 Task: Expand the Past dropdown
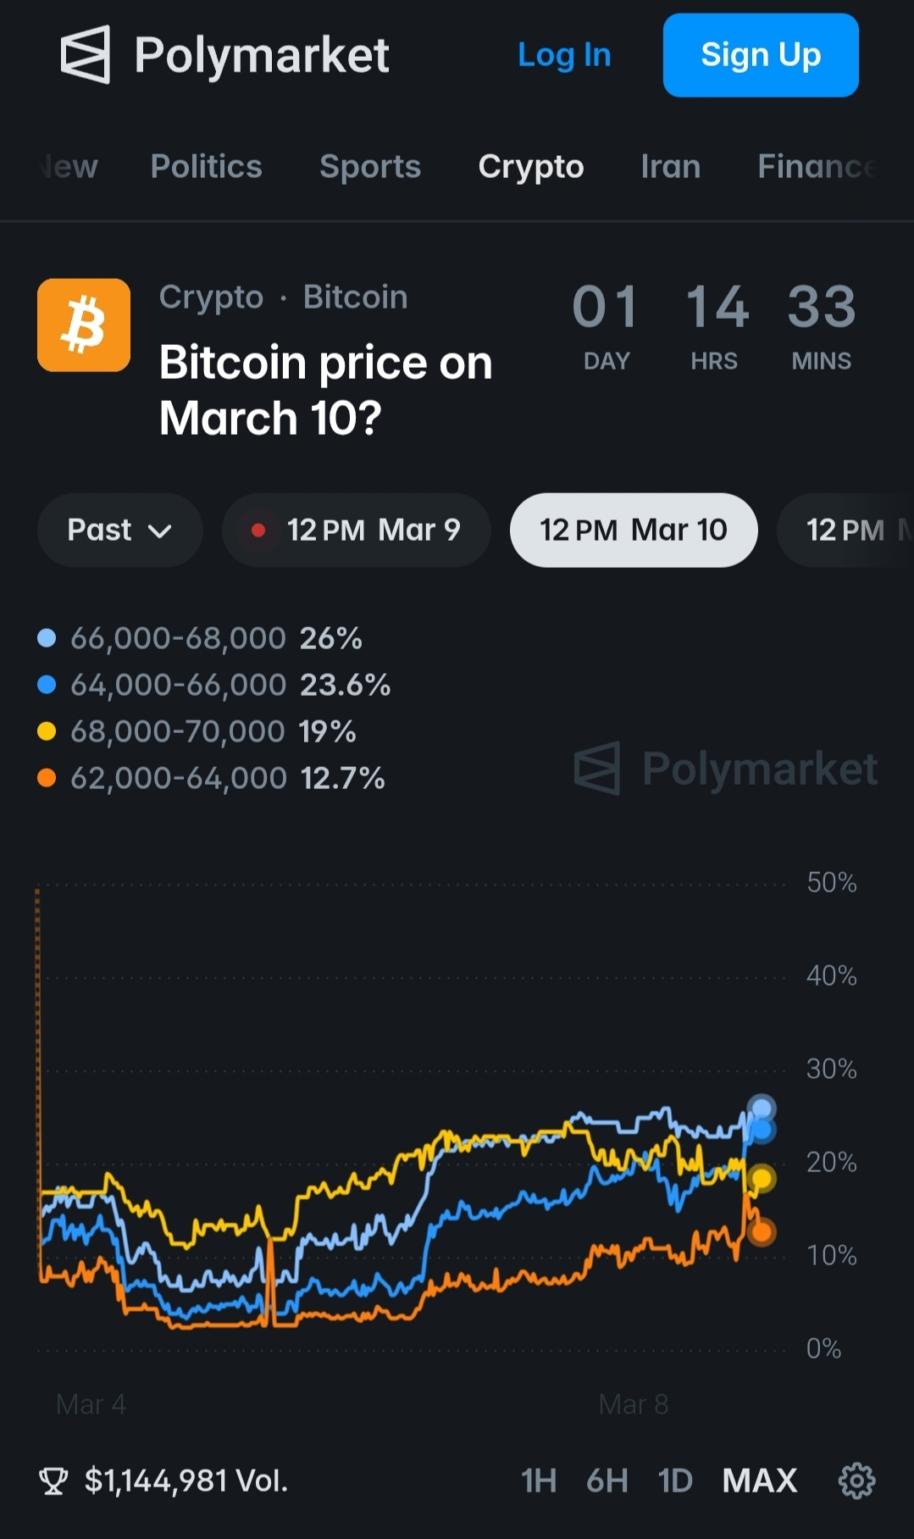pos(119,531)
